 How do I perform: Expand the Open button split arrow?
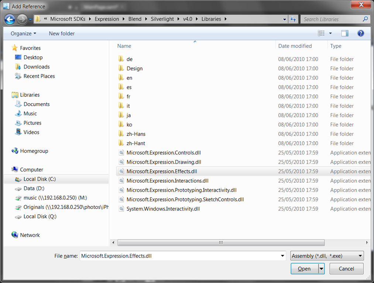point(322,269)
